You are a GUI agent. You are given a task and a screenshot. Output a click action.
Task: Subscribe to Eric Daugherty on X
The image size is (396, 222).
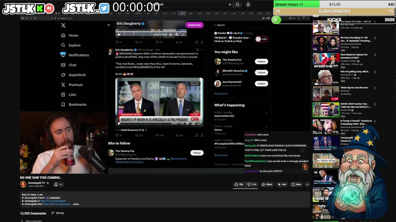194,25
